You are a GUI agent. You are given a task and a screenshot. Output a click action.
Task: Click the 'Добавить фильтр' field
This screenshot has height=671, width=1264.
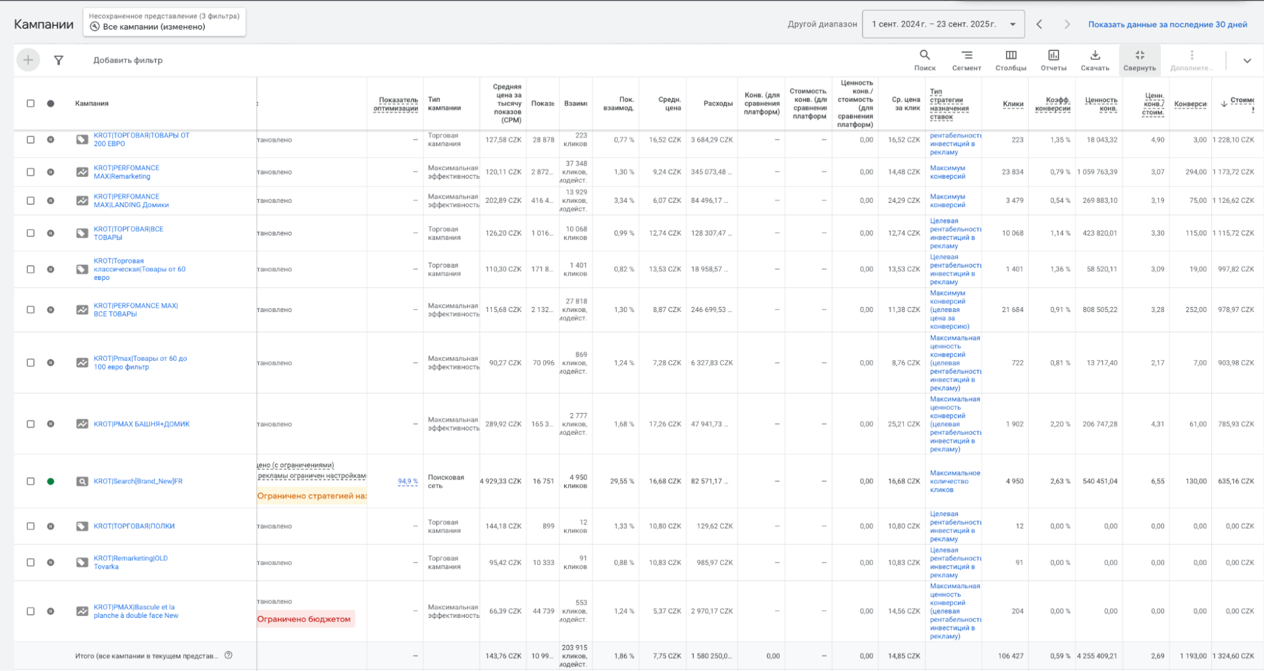[x=128, y=60]
